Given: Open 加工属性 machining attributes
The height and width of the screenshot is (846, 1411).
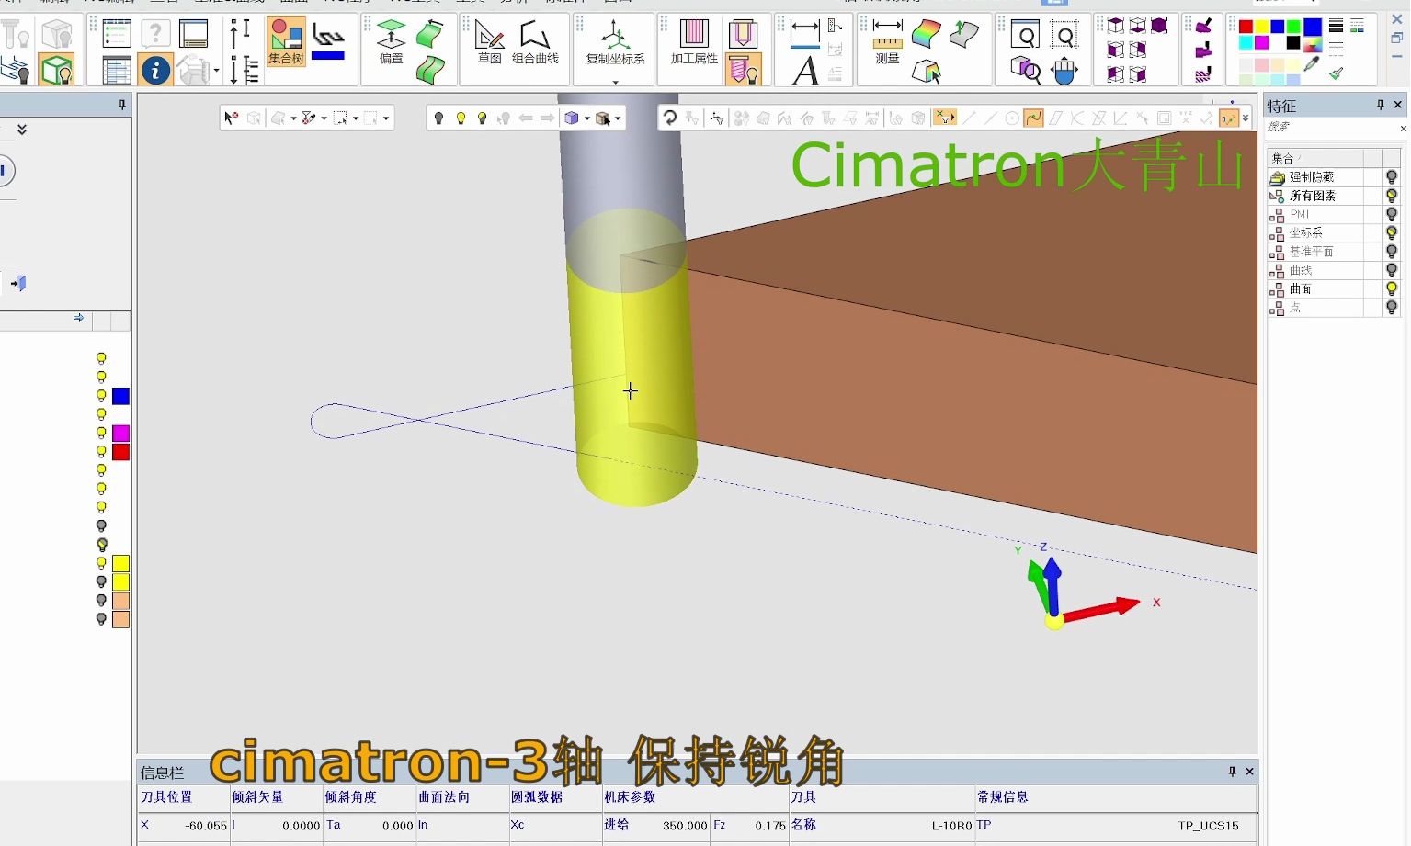Looking at the screenshot, I should pyautogui.click(x=694, y=42).
